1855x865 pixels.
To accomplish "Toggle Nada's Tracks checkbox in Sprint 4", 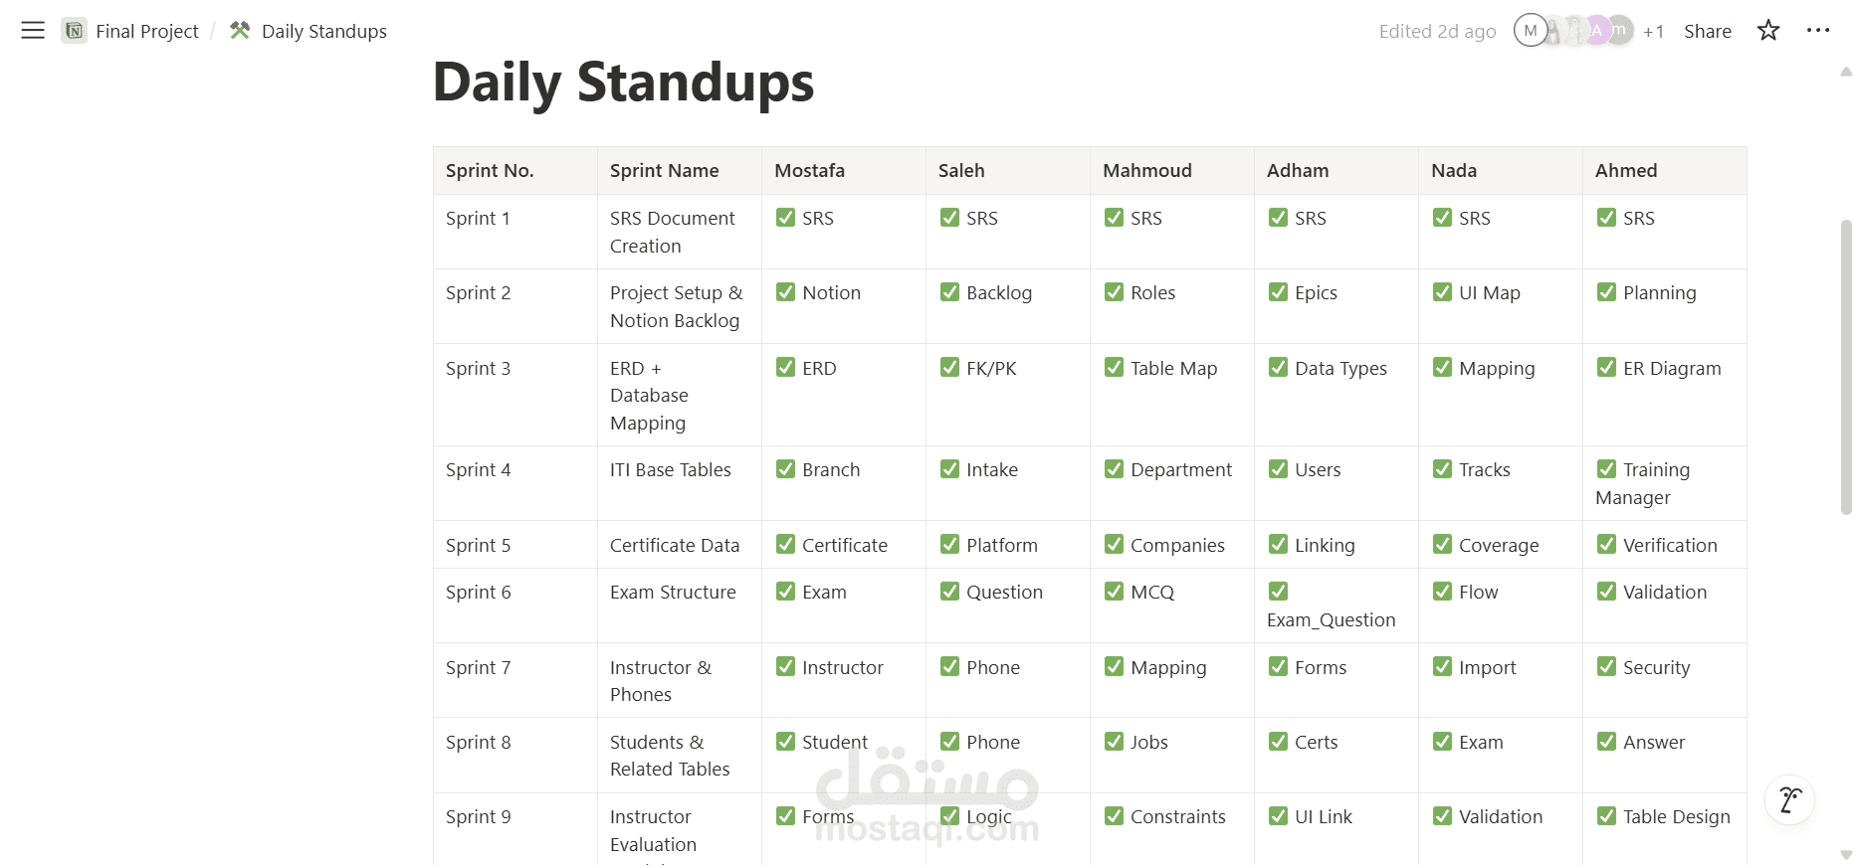I will [1442, 469].
